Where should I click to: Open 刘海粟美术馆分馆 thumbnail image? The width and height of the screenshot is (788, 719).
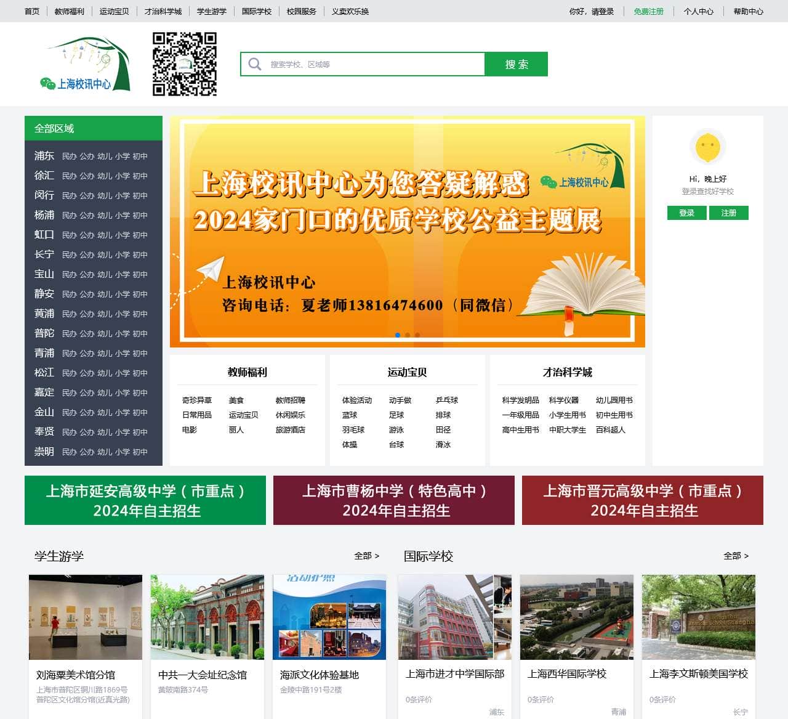86,617
